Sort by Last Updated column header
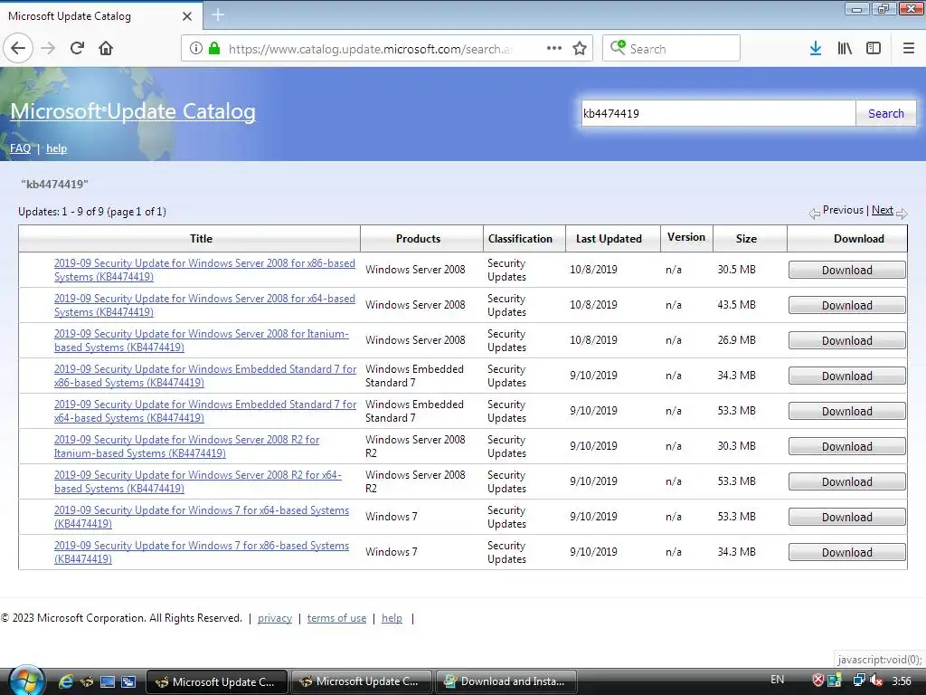This screenshot has width=926, height=695. 609,239
